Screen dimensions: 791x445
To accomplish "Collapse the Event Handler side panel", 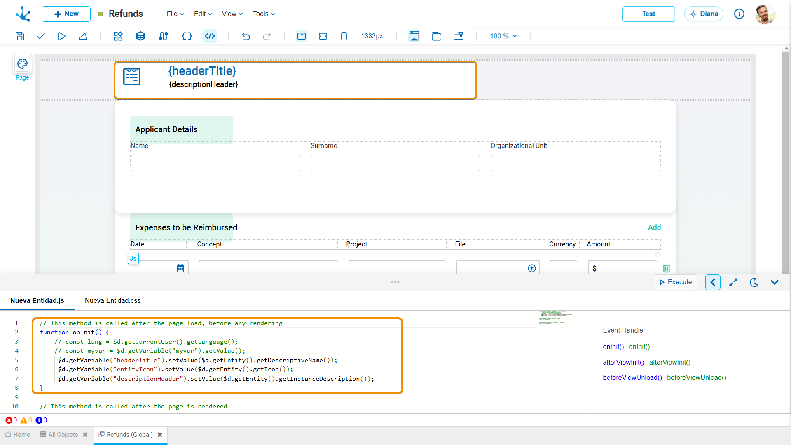I will [713, 282].
